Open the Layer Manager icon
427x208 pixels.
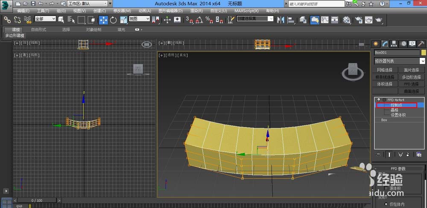(x=303, y=20)
